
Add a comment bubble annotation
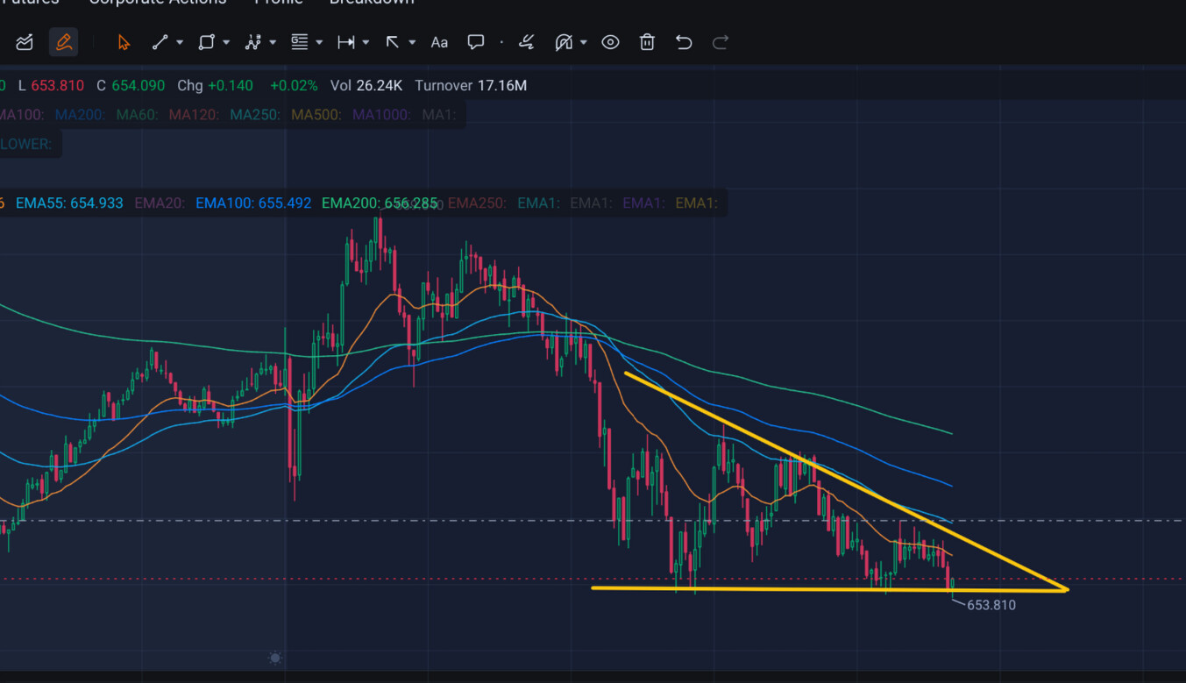(476, 42)
